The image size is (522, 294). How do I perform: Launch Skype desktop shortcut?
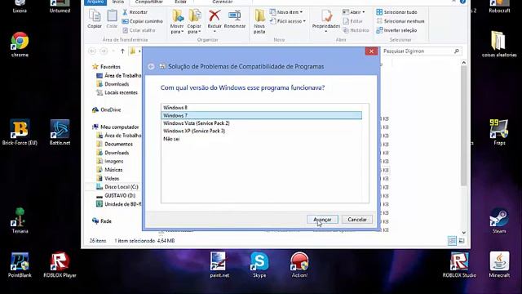[259, 265]
